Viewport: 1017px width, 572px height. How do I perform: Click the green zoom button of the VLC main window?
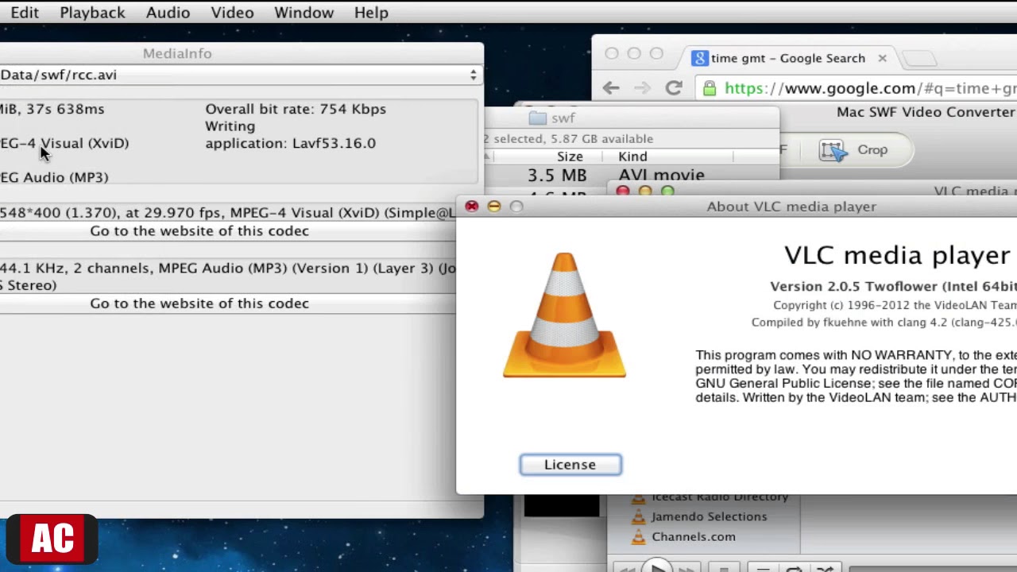(667, 191)
